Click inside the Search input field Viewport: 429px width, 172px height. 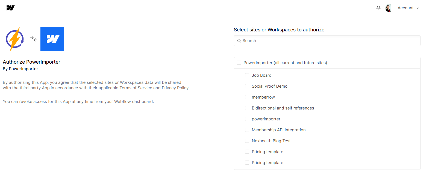click(x=301, y=40)
